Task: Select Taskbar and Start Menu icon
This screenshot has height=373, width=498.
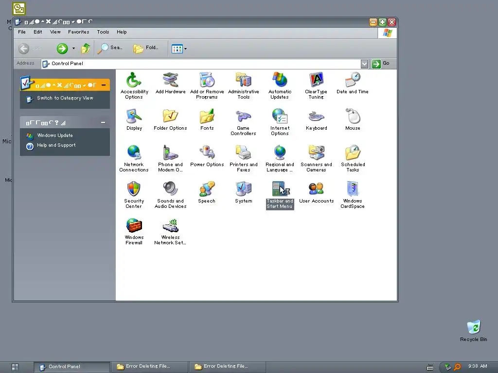Action: pos(280,195)
